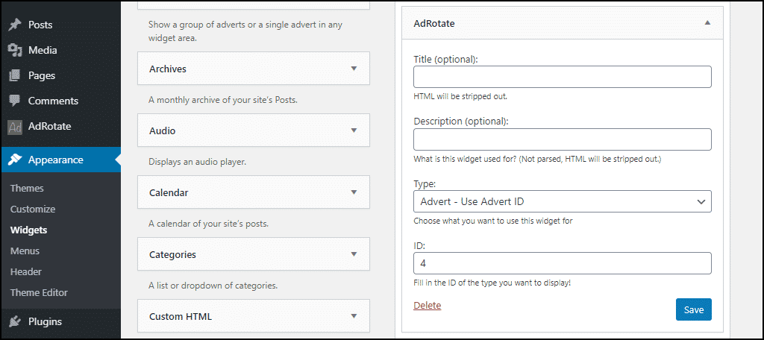Click the Archives widget title
The height and width of the screenshot is (340, 764).
pyautogui.click(x=168, y=69)
